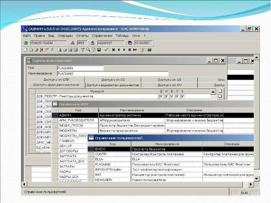Image resolution: width=271 pixels, height=203 pixels.
Task: Click Описание column header in Справочник АРМ
Action: [194, 110]
